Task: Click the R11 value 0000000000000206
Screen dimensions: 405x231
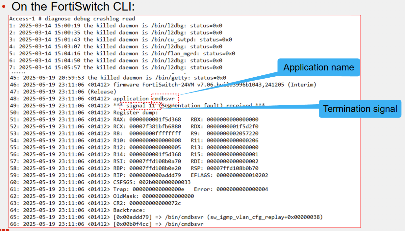Action: (233, 141)
